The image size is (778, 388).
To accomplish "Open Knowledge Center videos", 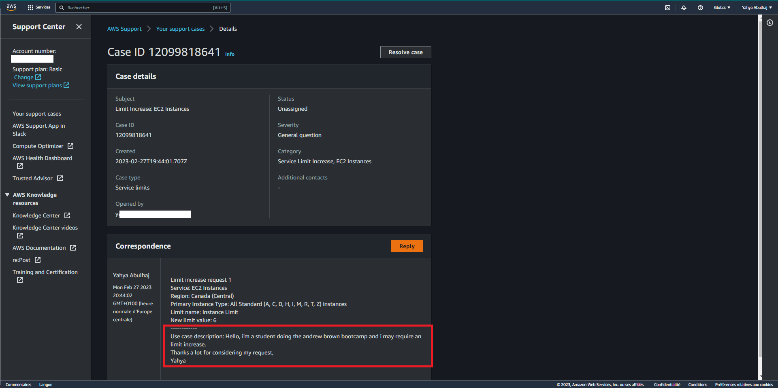I will point(45,228).
